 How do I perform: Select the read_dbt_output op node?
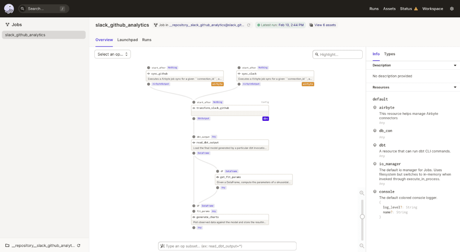(x=230, y=145)
